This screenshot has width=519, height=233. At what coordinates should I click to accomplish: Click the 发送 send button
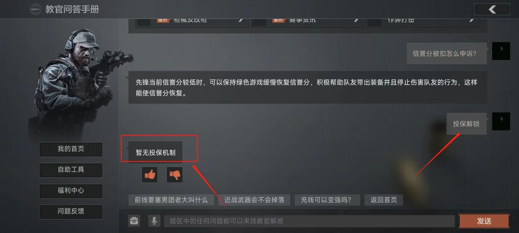point(484,221)
